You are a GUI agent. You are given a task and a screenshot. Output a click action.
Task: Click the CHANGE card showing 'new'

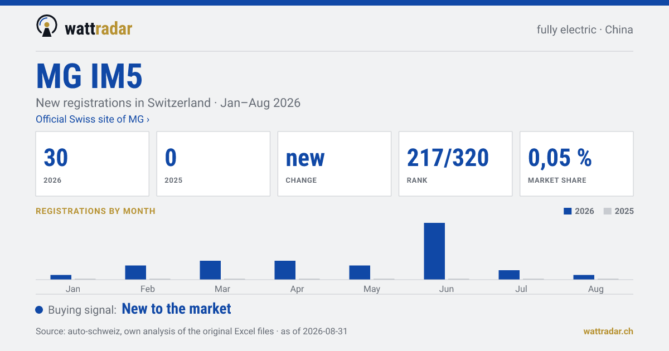pyautogui.click(x=334, y=164)
